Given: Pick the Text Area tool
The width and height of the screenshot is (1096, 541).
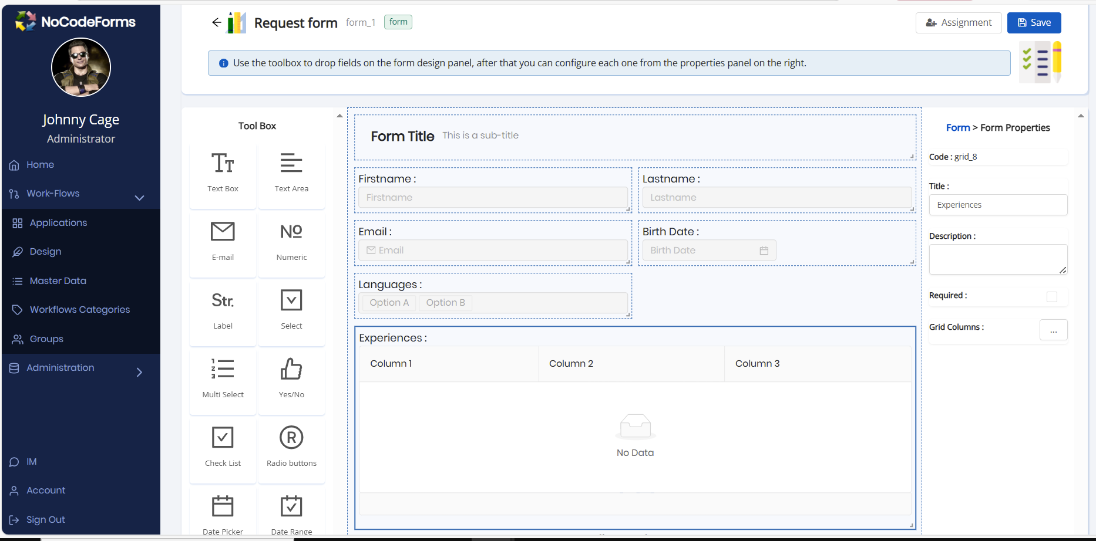Looking at the screenshot, I should click(291, 164).
